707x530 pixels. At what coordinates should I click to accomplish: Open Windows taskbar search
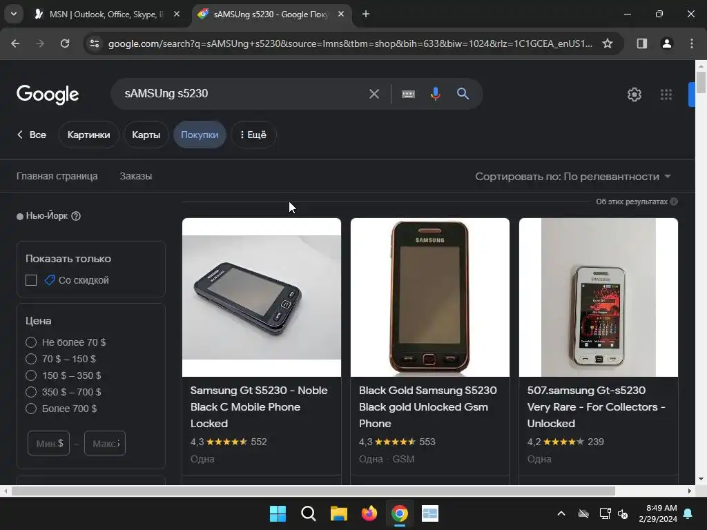309,513
